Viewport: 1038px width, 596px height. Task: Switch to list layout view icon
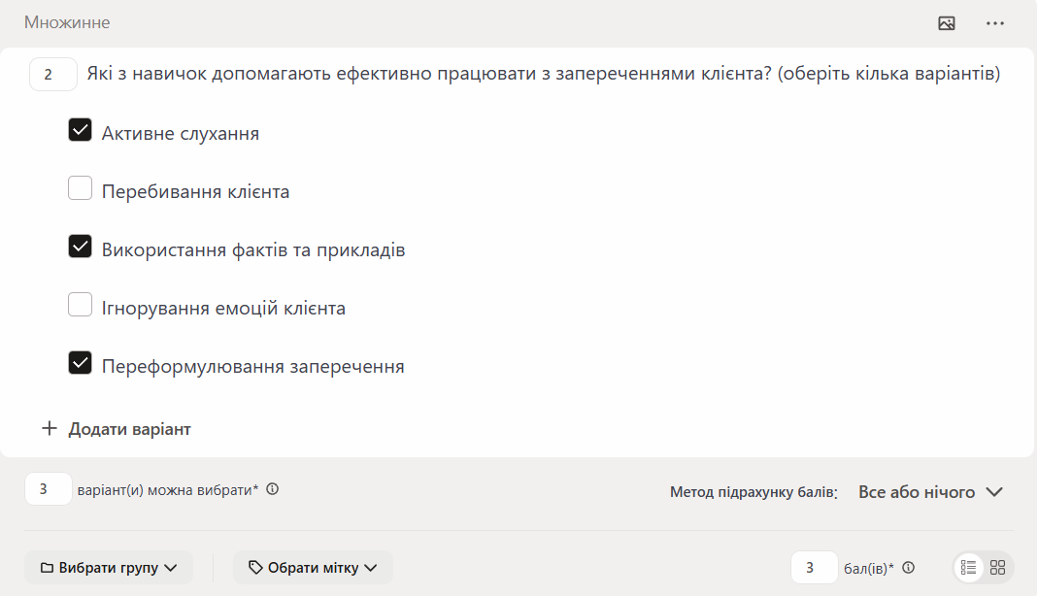[968, 568]
